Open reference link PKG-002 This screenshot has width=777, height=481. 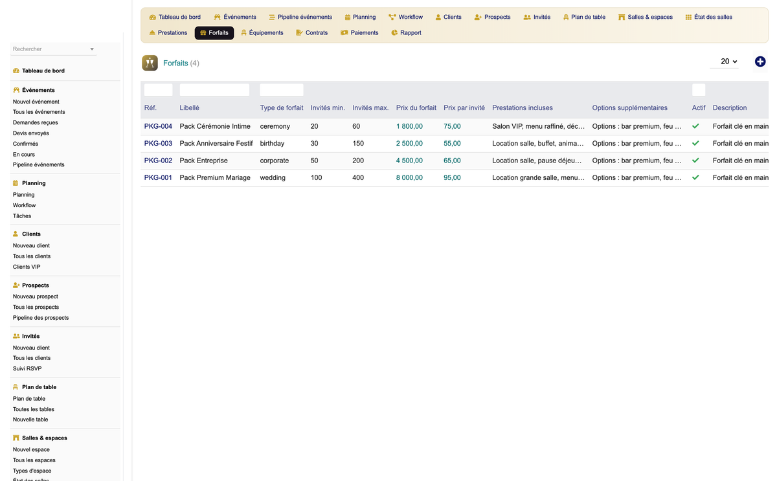(x=158, y=160)
